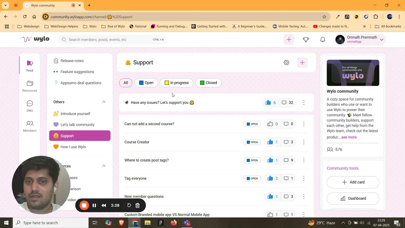405x228 pixels.
Task: Filter posts by Open status
Action: tap(146, 83)
